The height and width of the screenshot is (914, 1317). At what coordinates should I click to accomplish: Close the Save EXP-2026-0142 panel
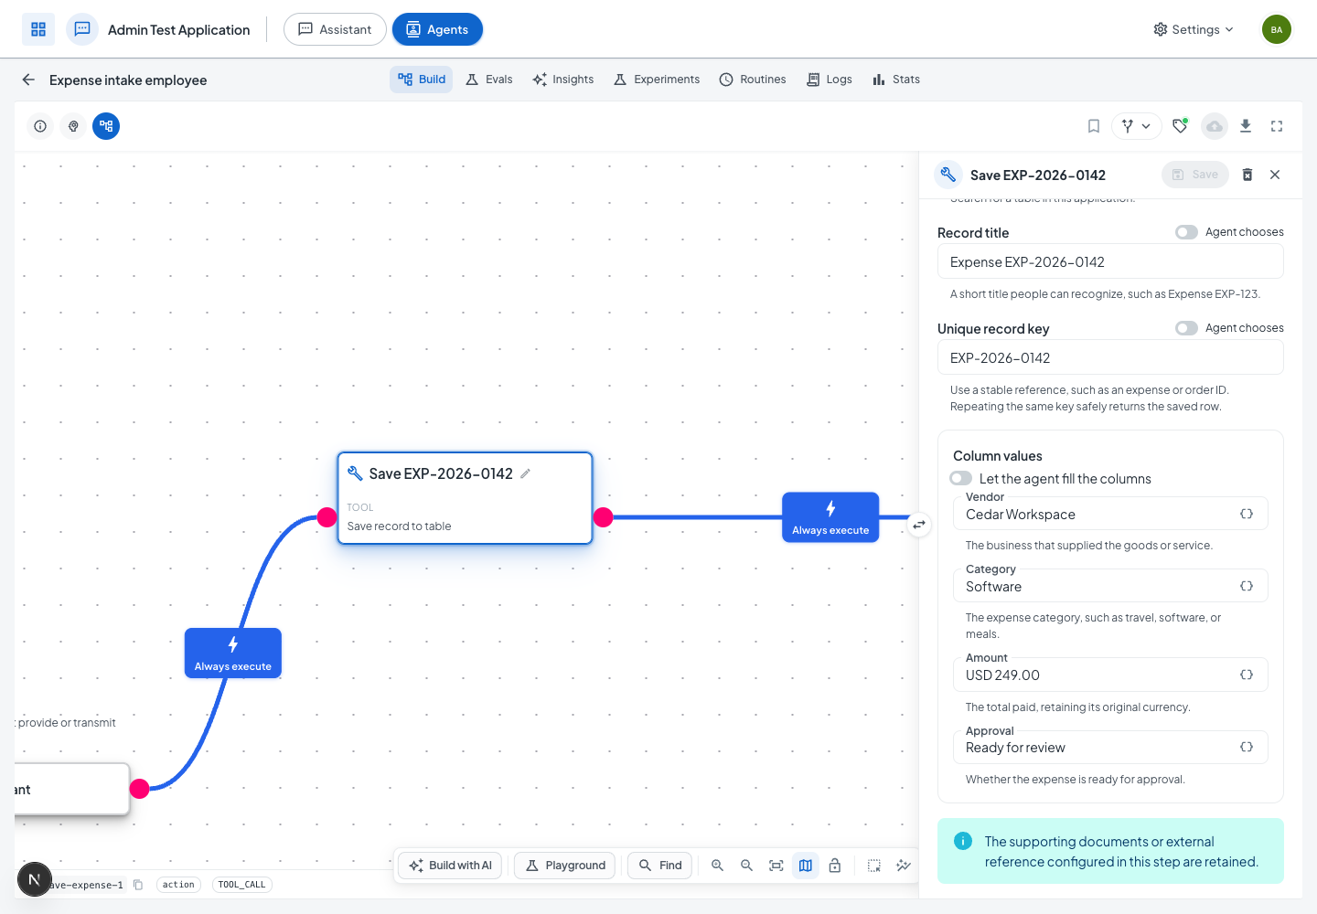click(1275, 175)
